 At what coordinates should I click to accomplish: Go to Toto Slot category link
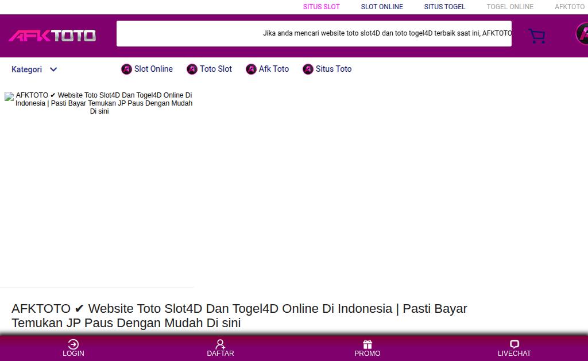[x=216, y=69]
